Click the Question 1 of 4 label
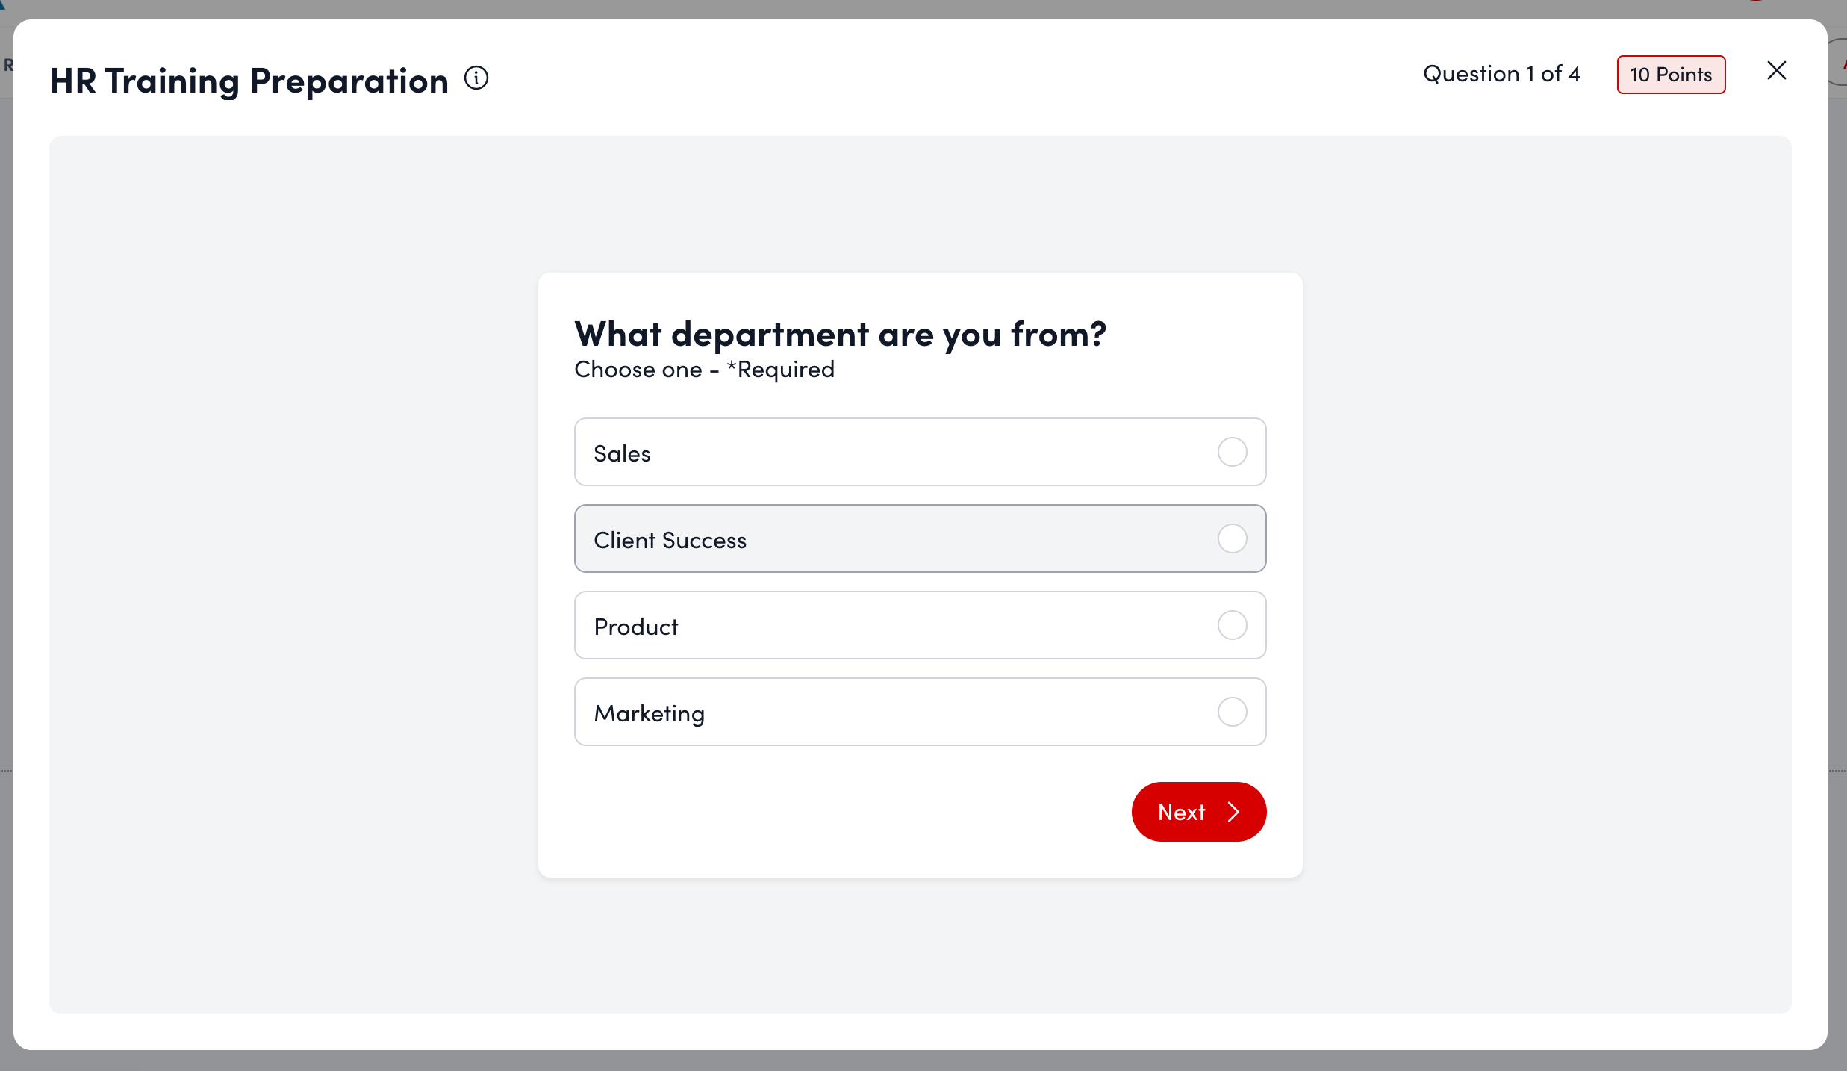Viewport: 1847px width, 1071px height. coord(1501,73)
